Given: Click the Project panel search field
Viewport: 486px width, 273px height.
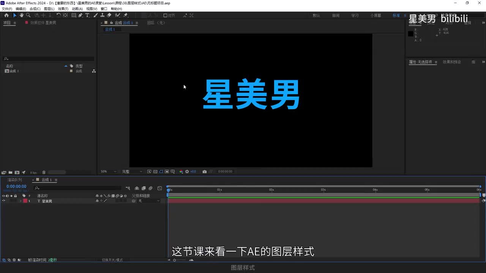Looking at the screenshot, I should (x=49, y=59).
